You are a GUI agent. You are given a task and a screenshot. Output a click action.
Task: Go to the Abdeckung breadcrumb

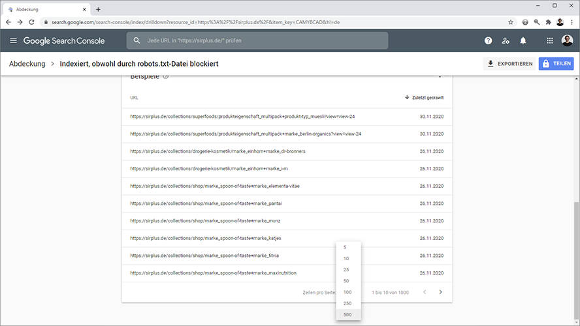(x=27, y=63)
